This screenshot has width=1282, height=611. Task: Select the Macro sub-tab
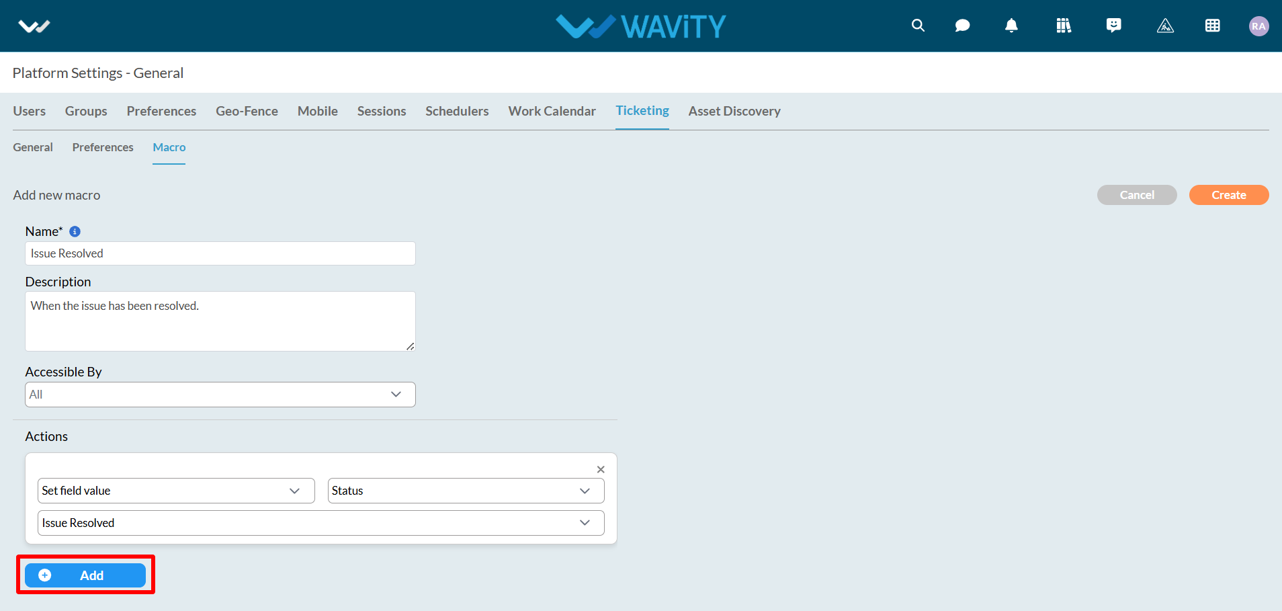(x=169, y=147)
